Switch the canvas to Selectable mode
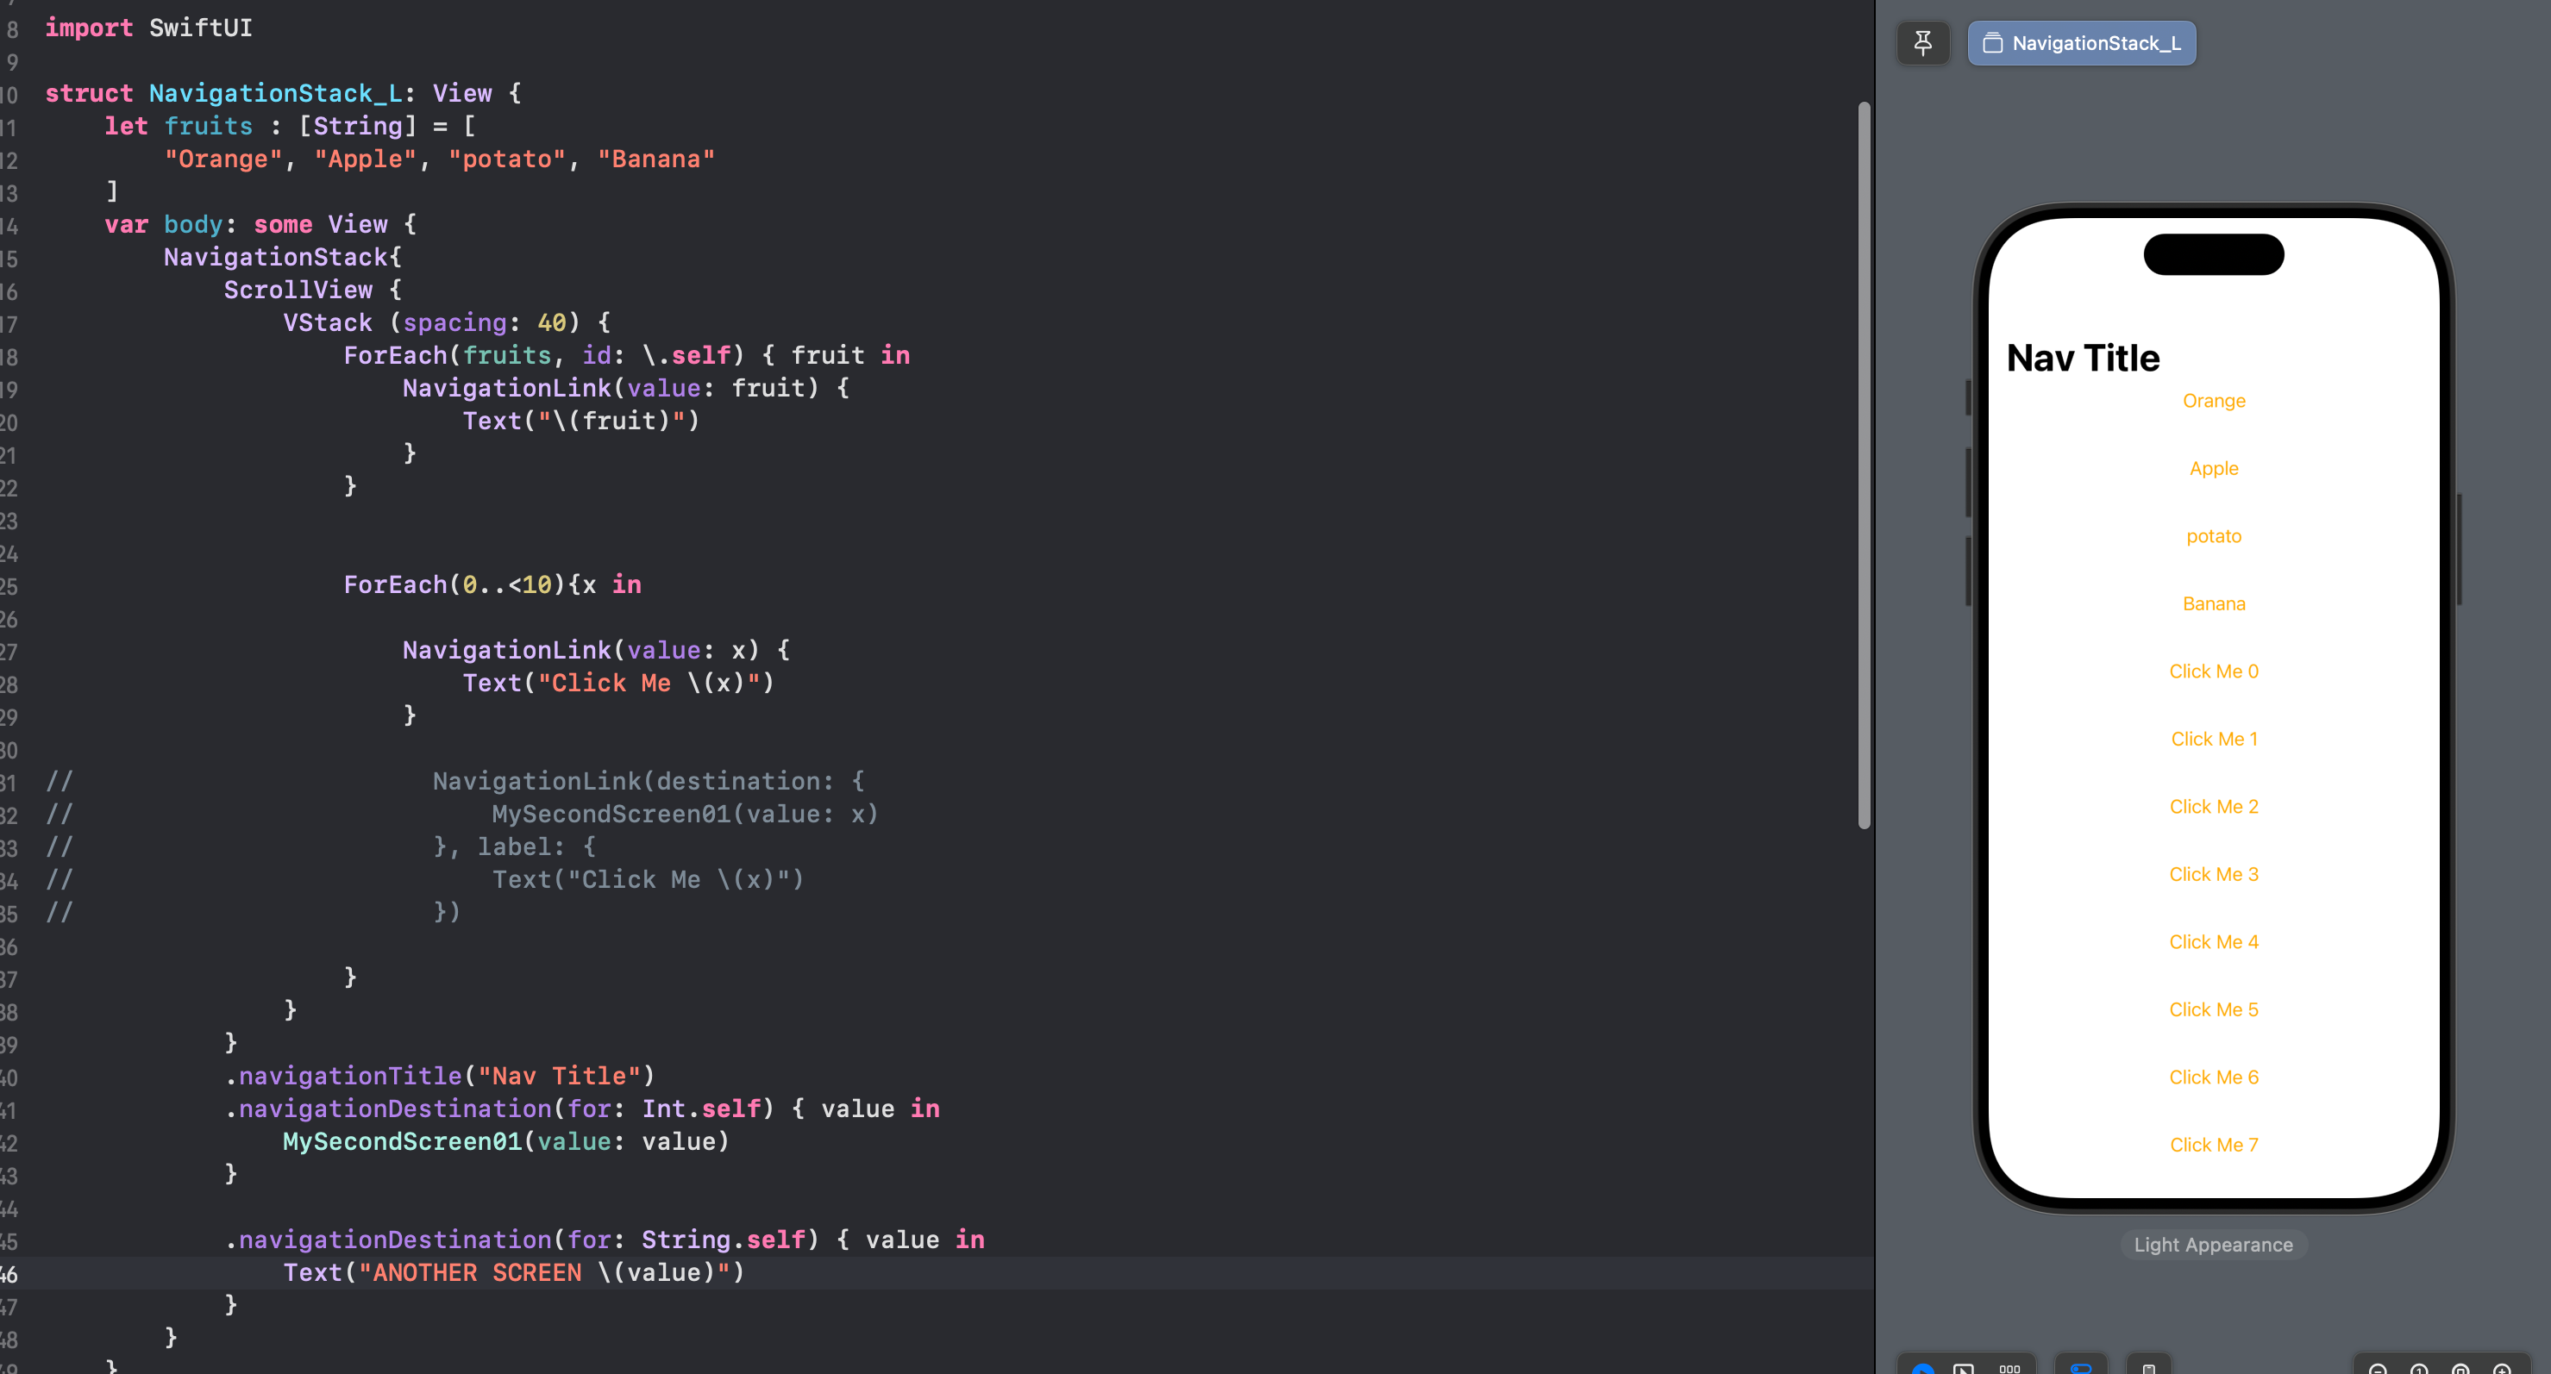The width and height of the screenshot is (2551, 1374). 1963,1368
